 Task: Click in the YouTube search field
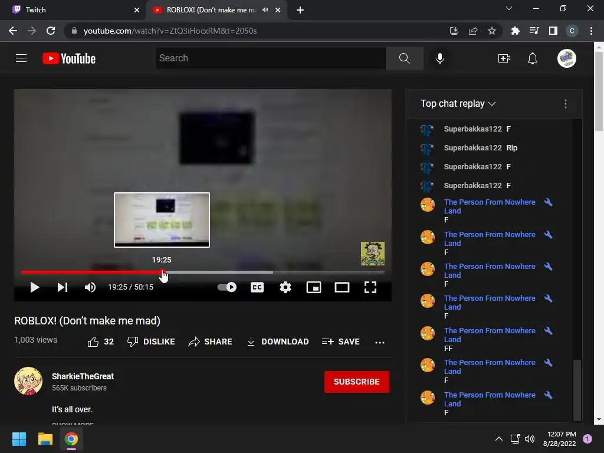270,58
